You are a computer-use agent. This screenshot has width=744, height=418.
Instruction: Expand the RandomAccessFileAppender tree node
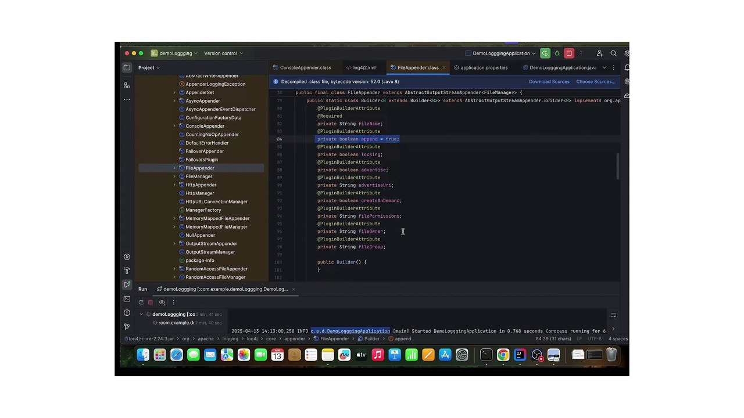174,269
